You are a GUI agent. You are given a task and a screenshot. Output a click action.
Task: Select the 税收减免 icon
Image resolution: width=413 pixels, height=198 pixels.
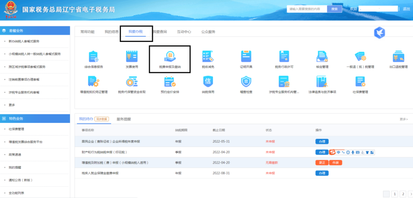208,57
